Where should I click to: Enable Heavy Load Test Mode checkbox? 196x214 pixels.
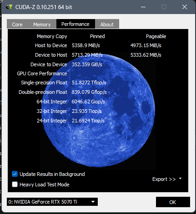click(15, 185)
